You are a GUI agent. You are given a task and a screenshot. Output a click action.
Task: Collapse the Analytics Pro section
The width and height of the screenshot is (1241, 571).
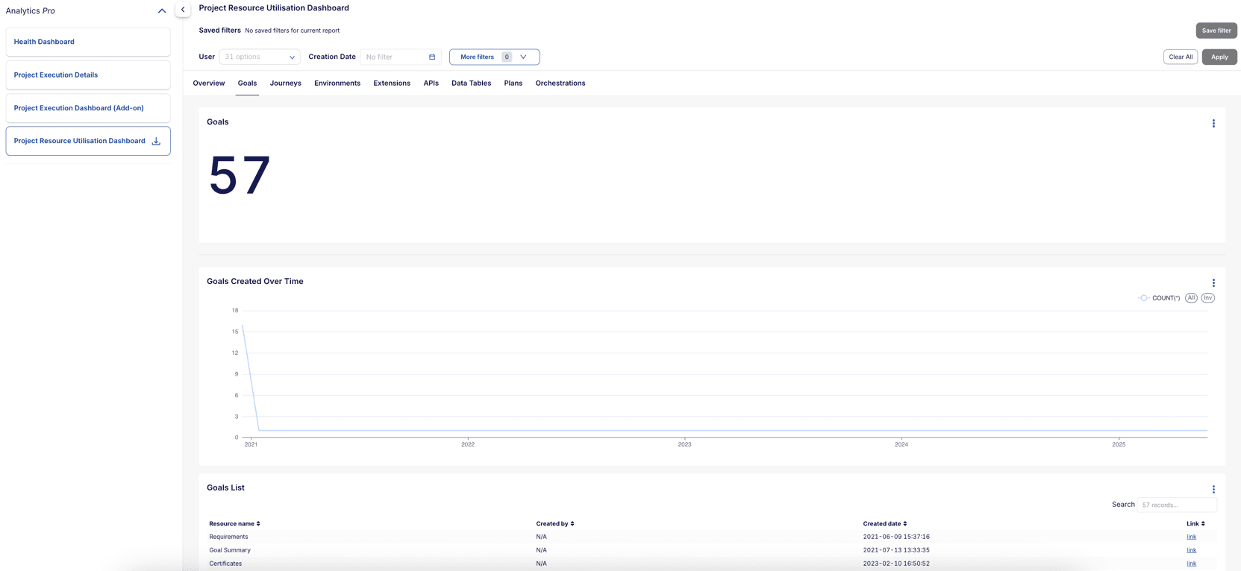162,11
